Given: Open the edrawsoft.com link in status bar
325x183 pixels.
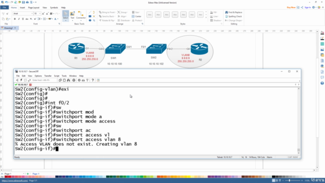Looking at the screenshot, I should tap(15, 181).
